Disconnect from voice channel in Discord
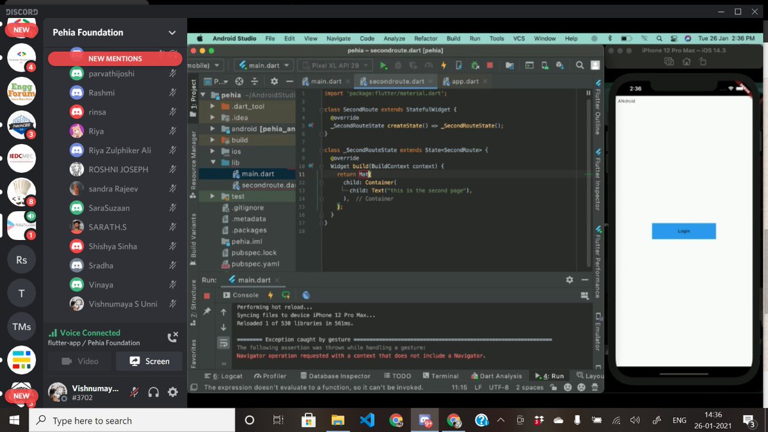Image resolution: width=768 pixels, height=432 pixels. tap(172, 337)
